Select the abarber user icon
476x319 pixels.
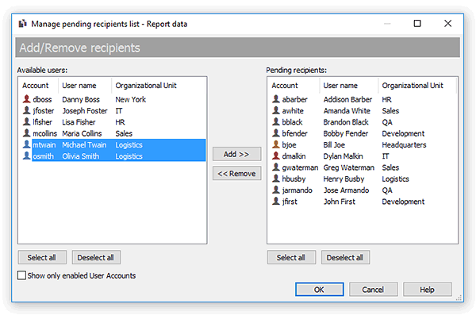coord(275,100)
